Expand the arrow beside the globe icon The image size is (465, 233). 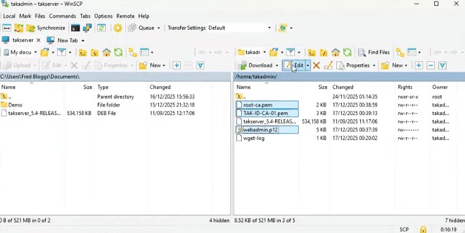tap(291, 28)
